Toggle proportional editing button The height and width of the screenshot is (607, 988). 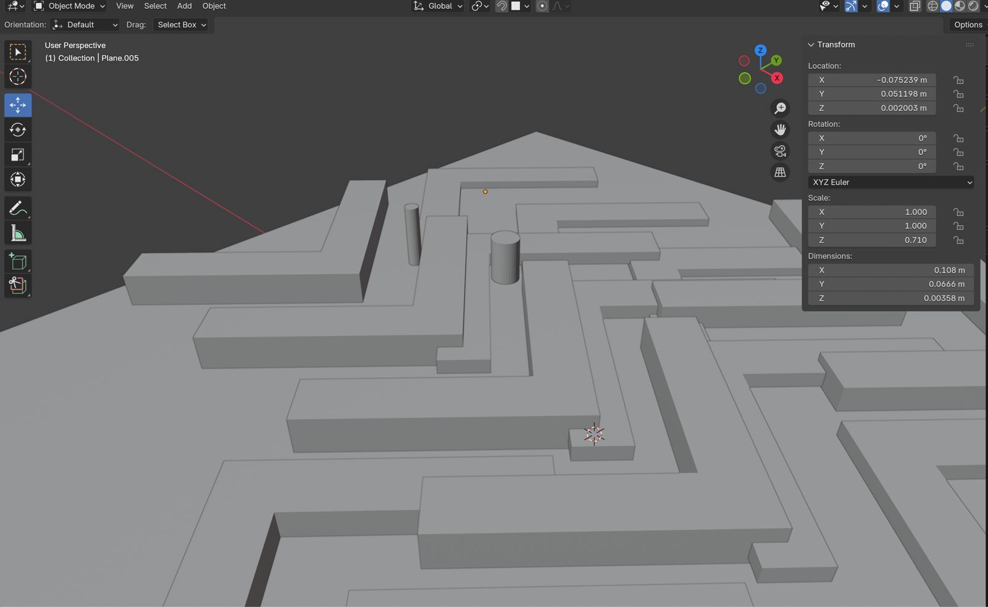542,6
